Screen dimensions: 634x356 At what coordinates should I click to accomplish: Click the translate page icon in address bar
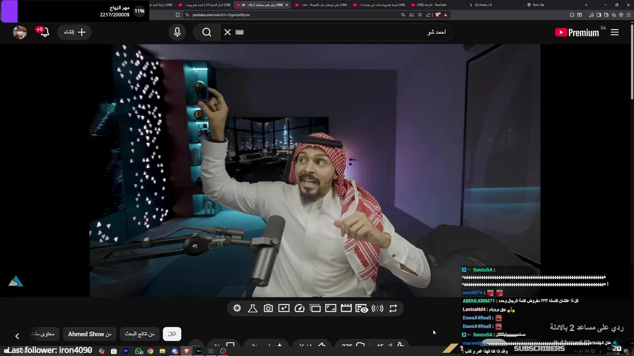tap(403, 15)
